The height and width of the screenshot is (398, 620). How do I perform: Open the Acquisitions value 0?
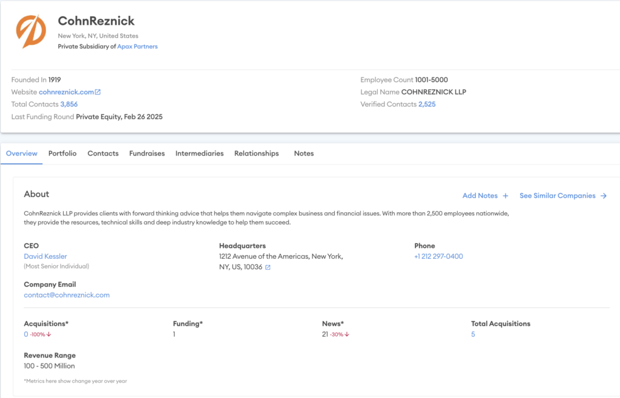click(26, 334)
